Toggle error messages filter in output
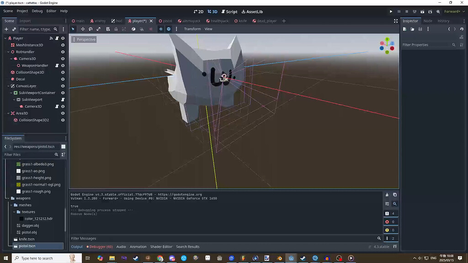 coord(390,222)
